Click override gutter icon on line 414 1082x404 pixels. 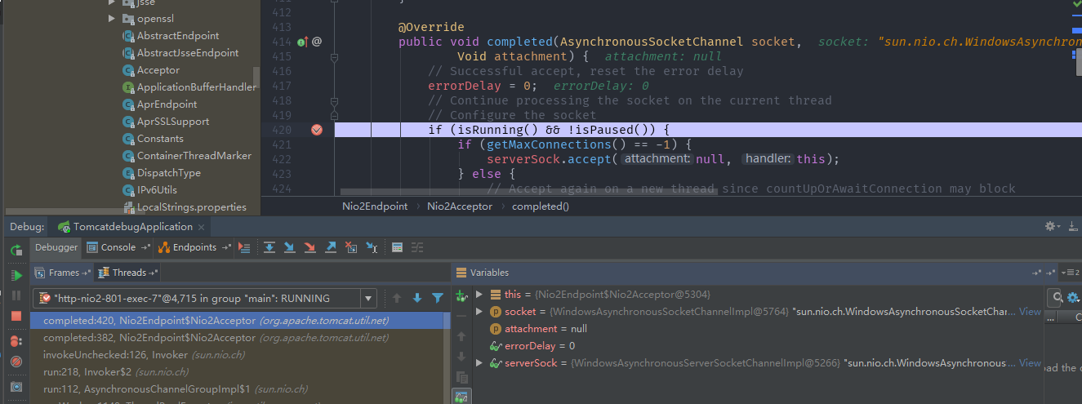[301, 42]
